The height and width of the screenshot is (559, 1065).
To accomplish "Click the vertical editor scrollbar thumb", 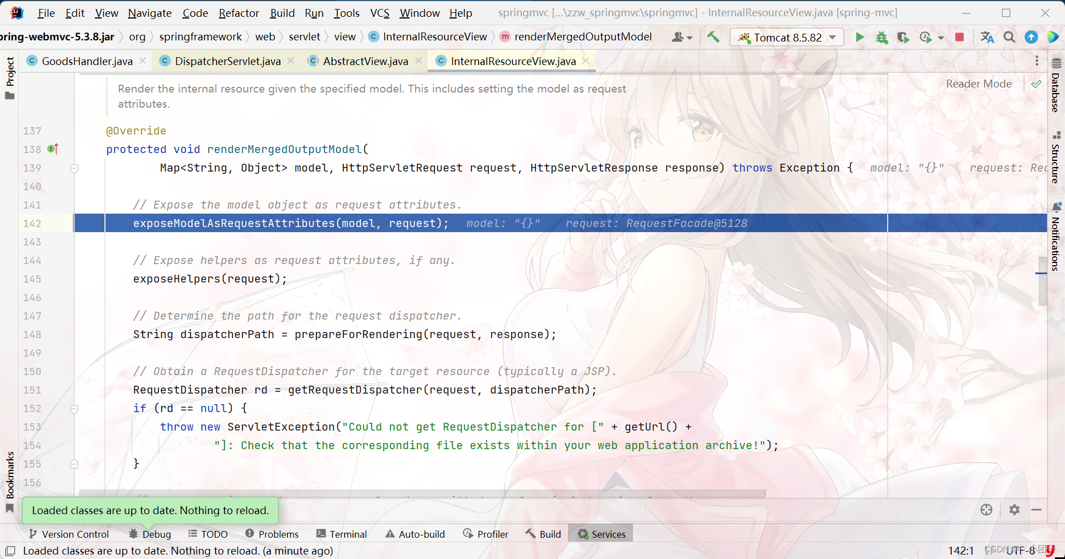I will click(1042, 281).
